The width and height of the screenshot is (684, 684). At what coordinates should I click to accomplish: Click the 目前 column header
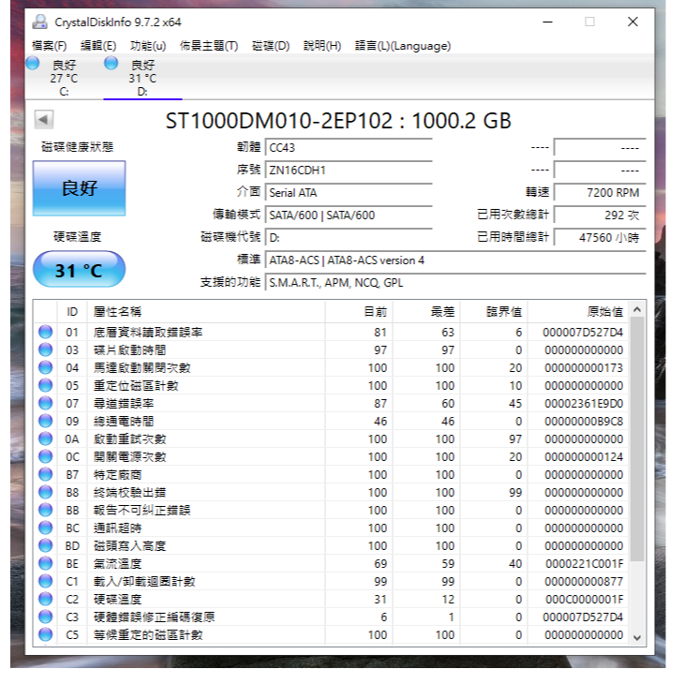pos(359,312)
